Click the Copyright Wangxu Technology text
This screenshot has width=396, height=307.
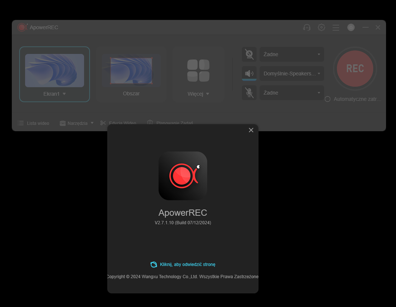183,277
